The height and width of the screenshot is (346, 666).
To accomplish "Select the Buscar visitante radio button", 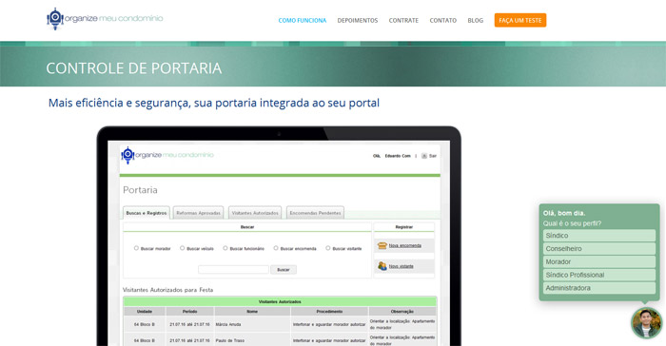I will (328, 248).
